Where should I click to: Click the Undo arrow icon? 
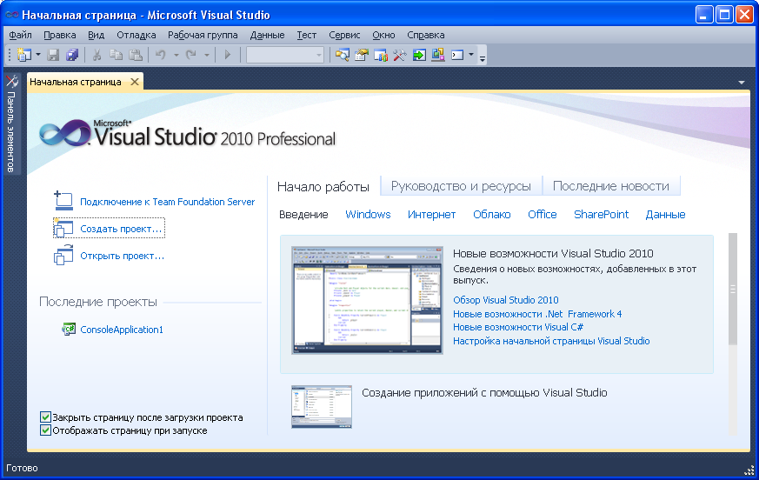[160, 55]
